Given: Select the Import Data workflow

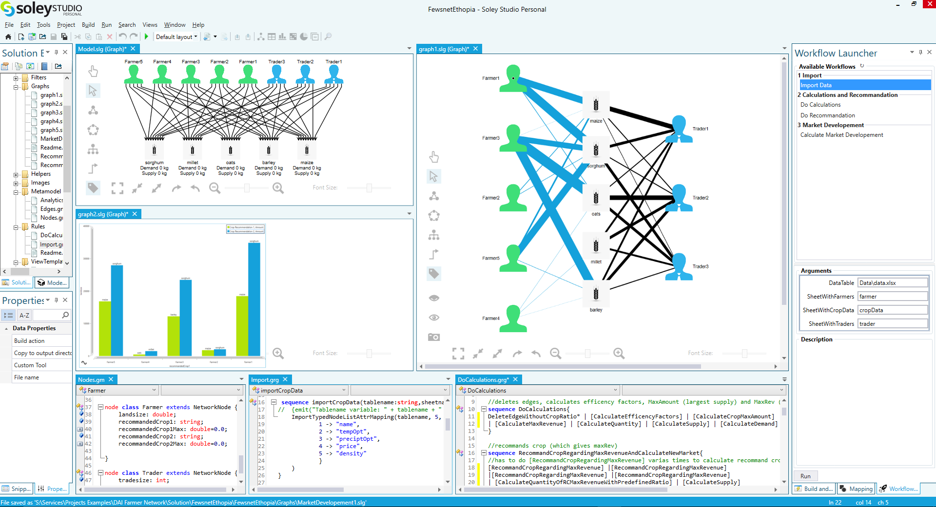Looking at the screenshot, I should click(x=865, y=85).
